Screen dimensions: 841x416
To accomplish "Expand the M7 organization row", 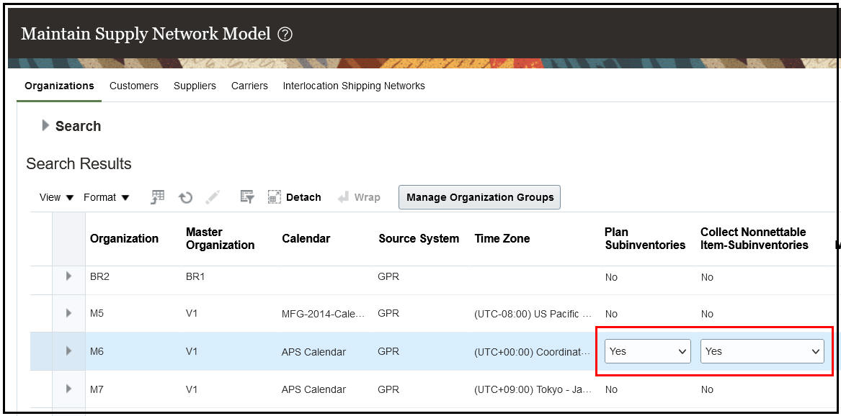I will (69, 389).
